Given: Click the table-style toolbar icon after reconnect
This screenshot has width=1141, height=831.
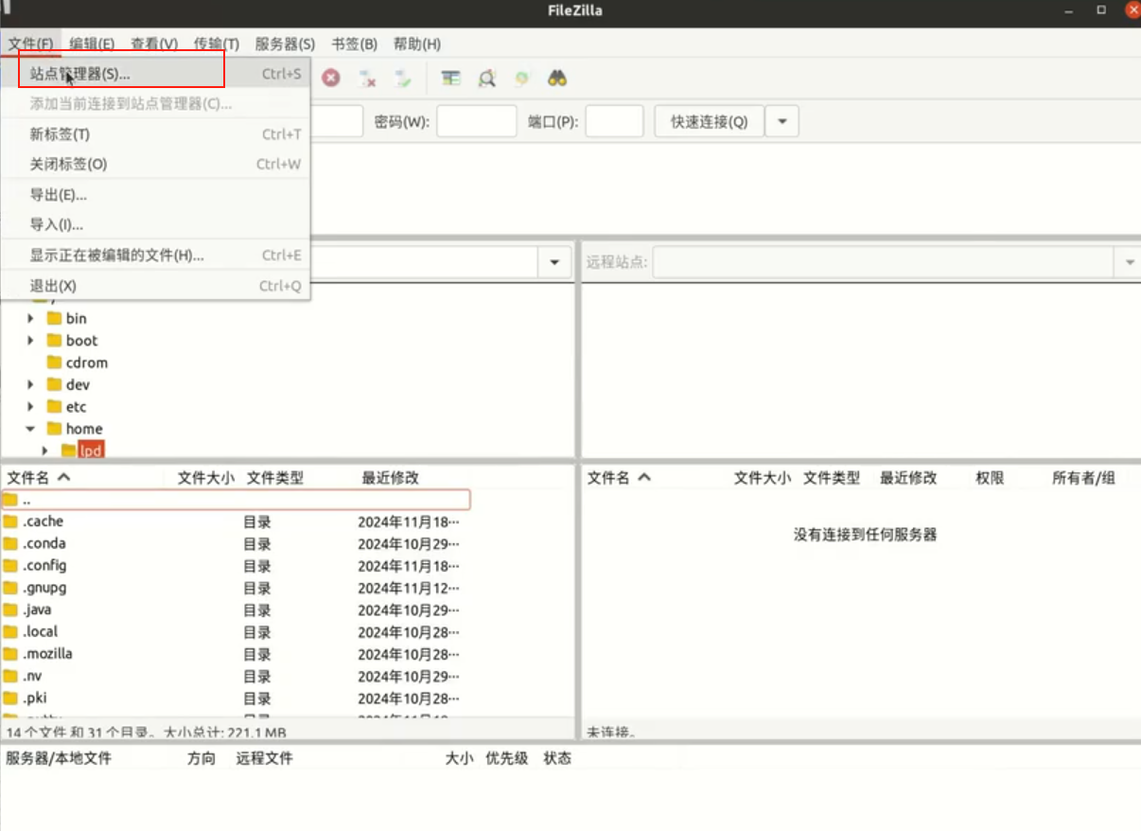Looking at the screenshot, I should coord(451,79).
